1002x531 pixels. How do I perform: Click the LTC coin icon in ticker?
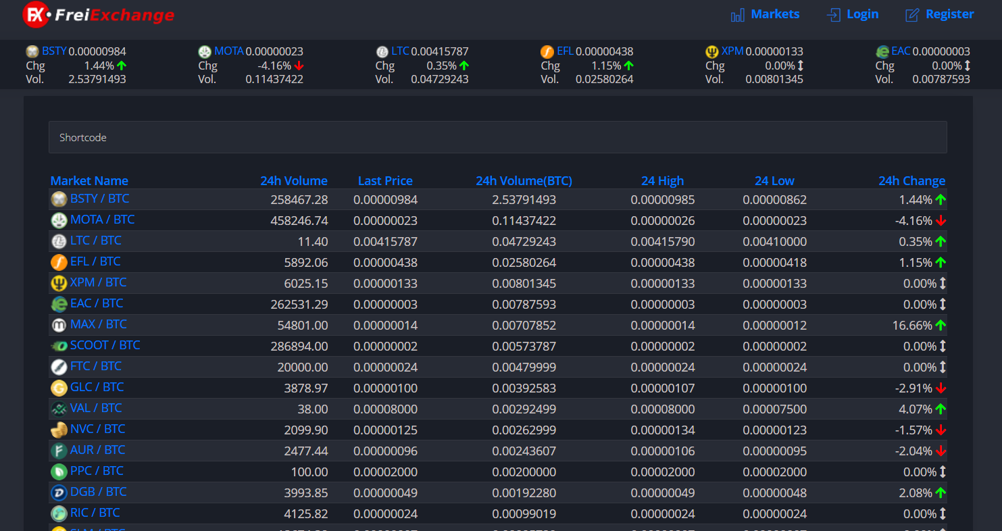[382, 51]
